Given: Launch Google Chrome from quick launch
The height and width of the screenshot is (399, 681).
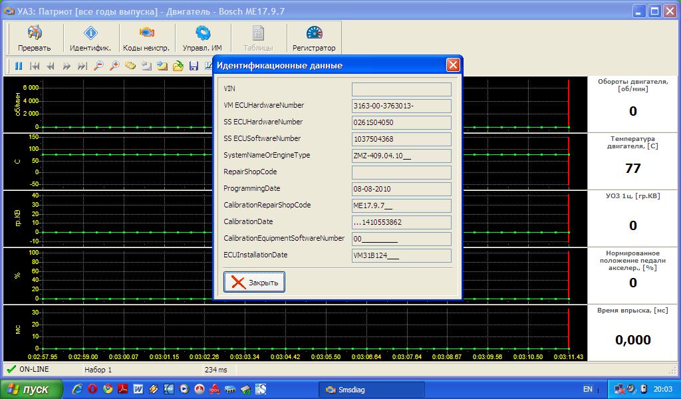Looking at the screenshot, I should point(107,389).
